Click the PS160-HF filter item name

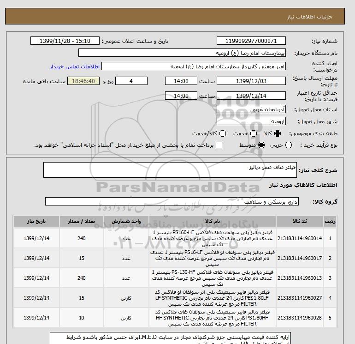coord(213,239)
